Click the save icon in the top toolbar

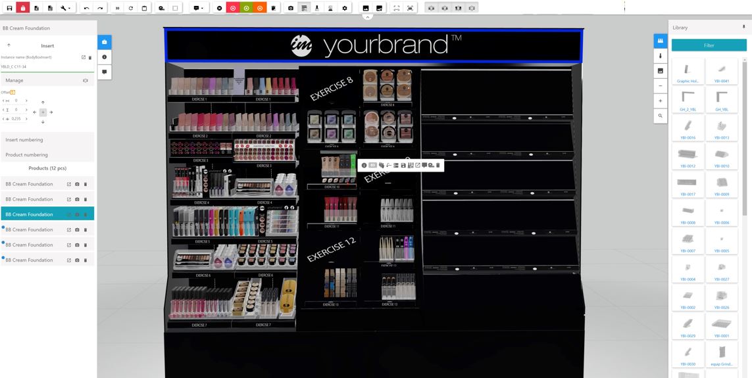click(9, 8)
